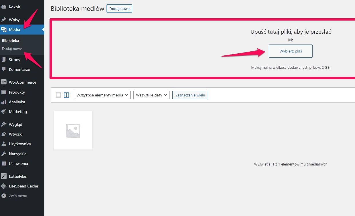Click the Media camera-note icon
This screenshot has width=355, height=216.
tap(4, 29)
